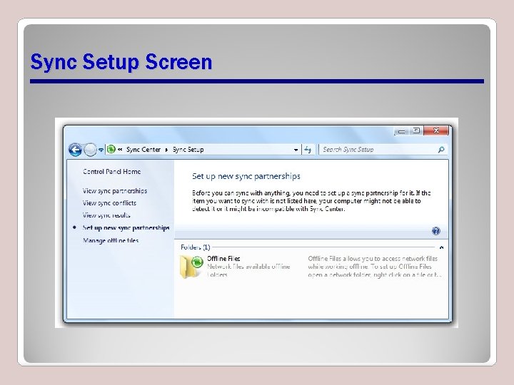The width and height of the screenshot is (514, 385).
Task: Maximize the Sync Setup window
Action: pos(416,130)
